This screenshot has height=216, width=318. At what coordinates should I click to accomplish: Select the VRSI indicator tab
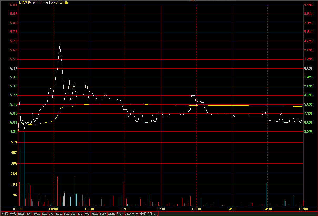(94, 214)
